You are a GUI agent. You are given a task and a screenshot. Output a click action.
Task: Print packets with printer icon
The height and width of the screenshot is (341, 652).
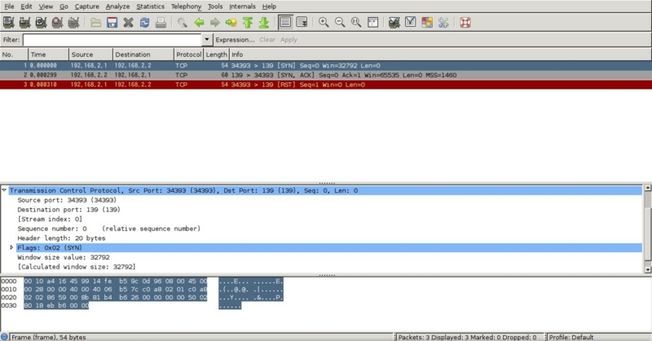click(x=161, y=23)
